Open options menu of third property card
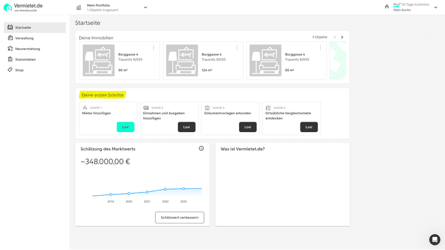This screenshot has width=445, height=250. (320, 48)
